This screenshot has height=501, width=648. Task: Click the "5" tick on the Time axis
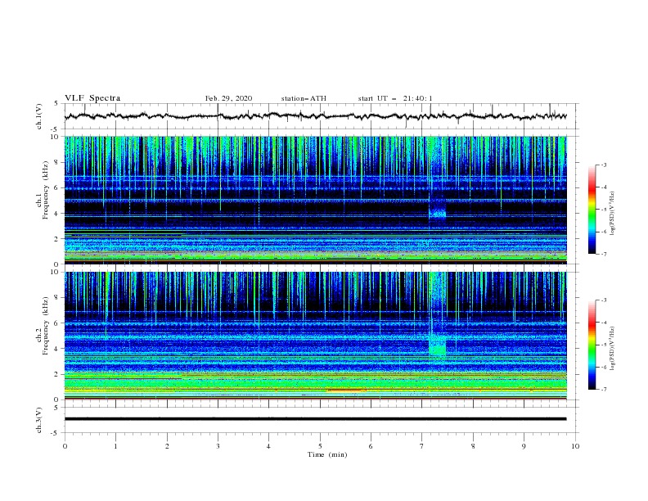coord(320,446)
